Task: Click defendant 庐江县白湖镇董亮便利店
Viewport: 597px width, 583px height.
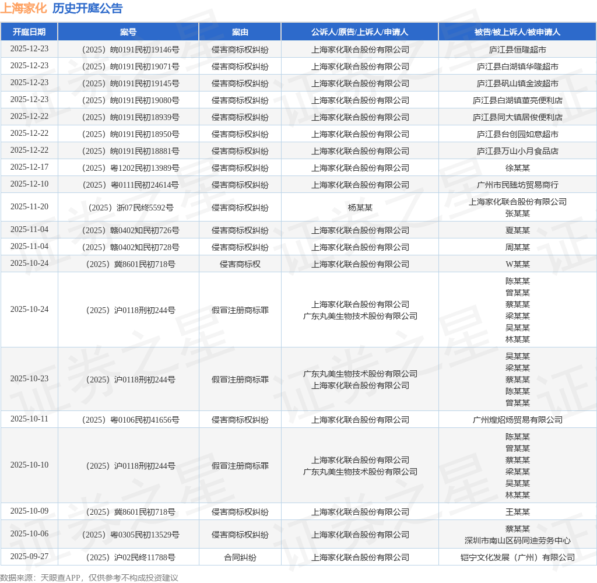Action: 518,100
